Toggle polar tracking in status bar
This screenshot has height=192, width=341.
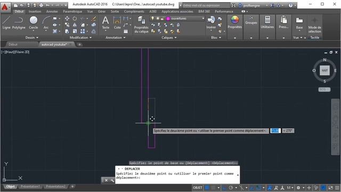(231, 188)
